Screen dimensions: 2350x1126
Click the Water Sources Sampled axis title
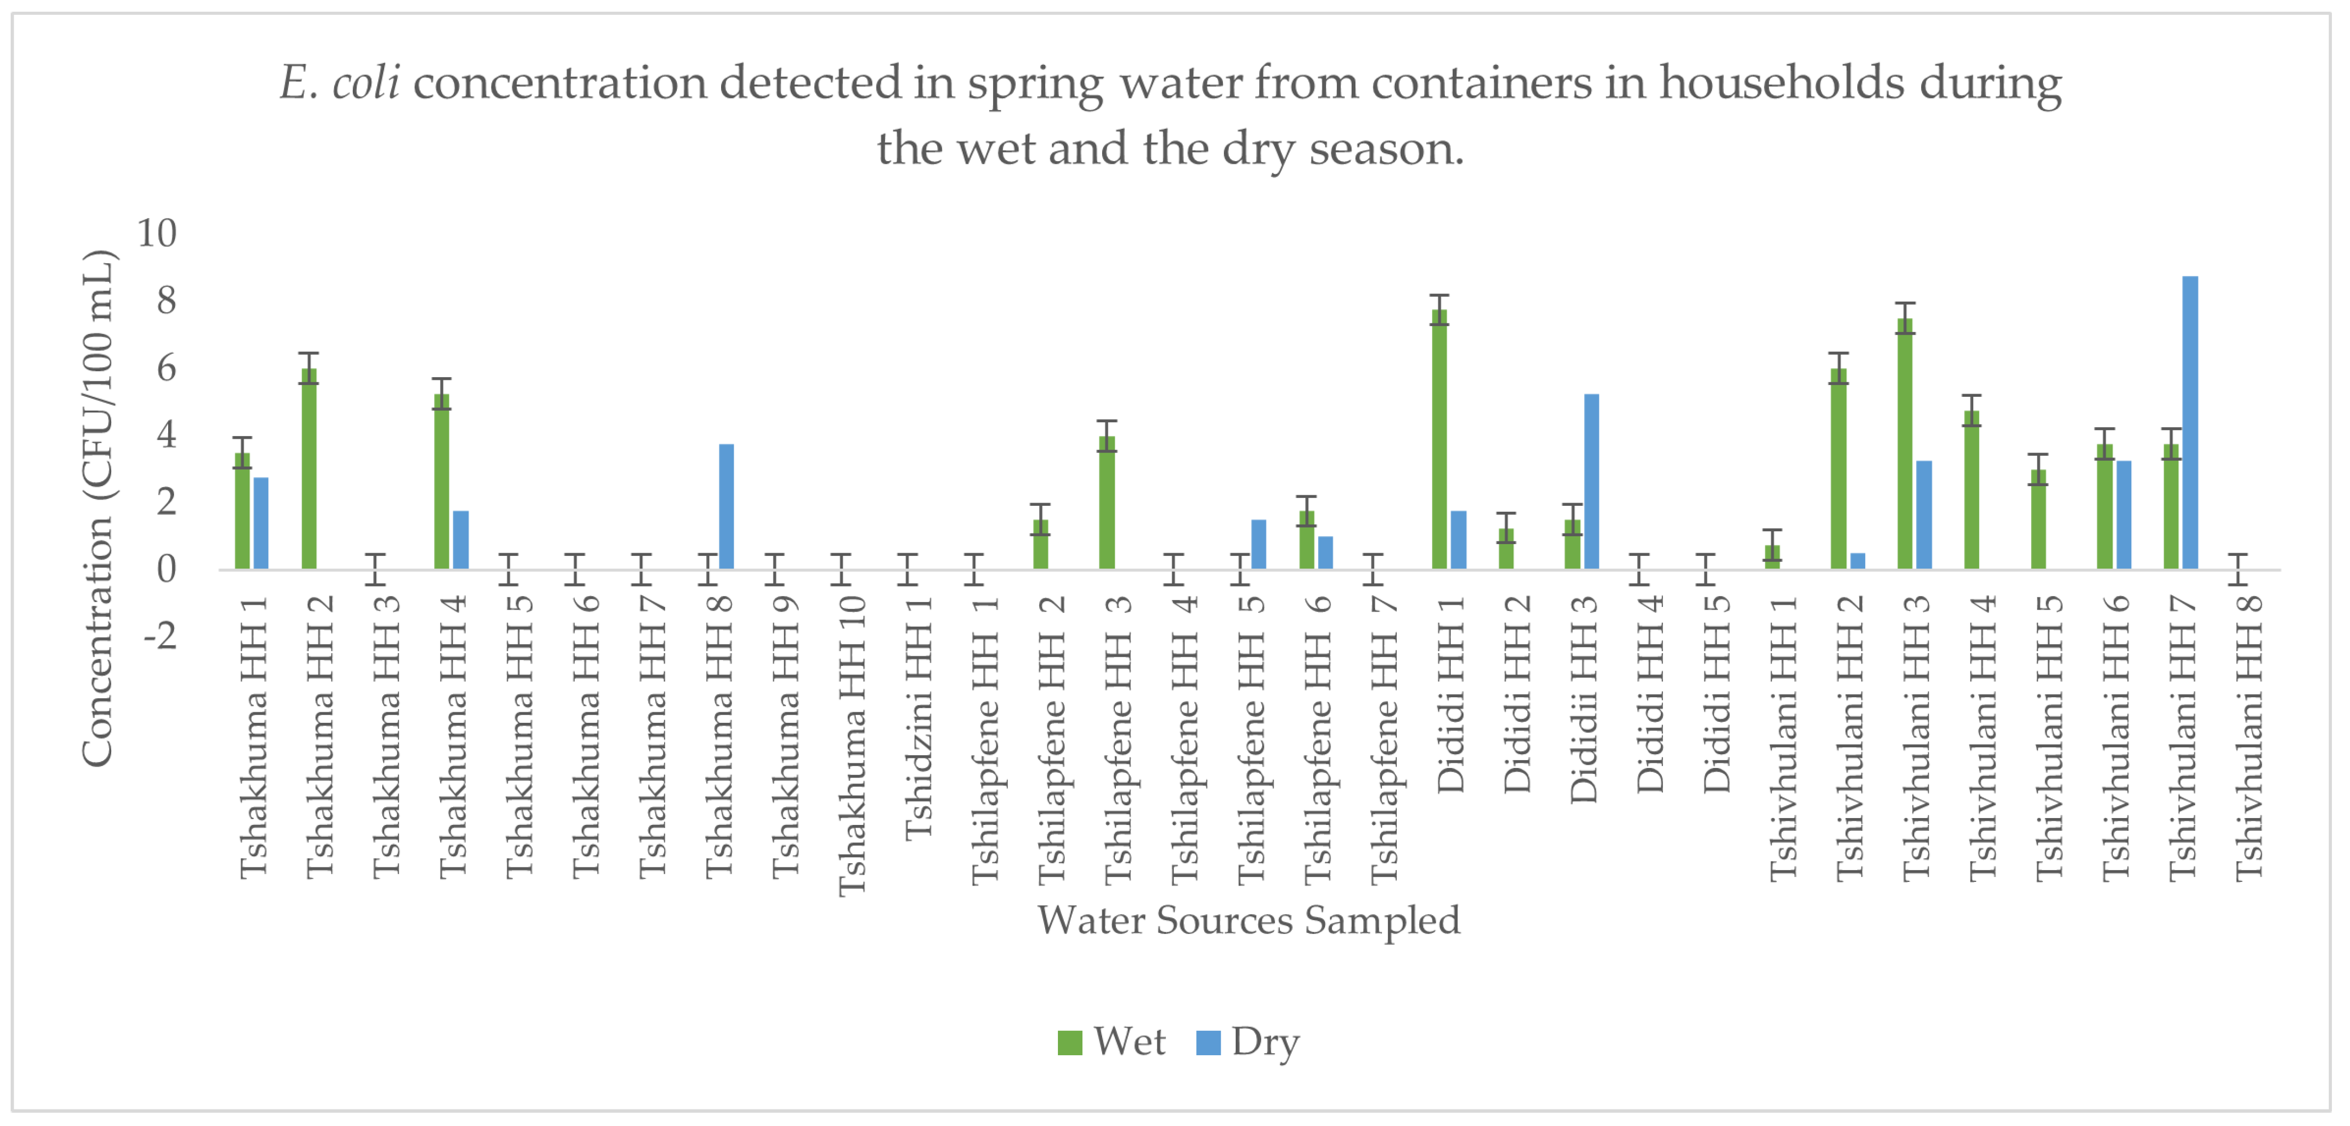pos(1248,920)
